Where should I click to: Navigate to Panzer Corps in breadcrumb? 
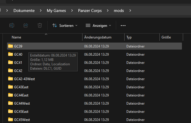(90, 10)
